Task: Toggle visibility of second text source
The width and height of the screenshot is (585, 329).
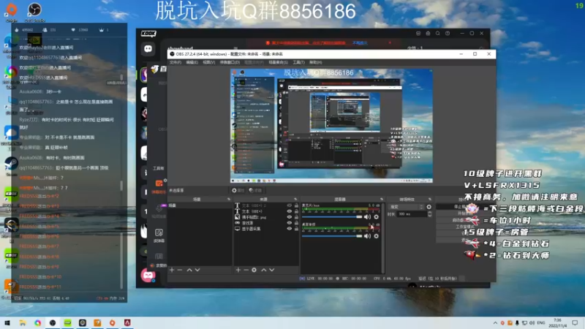Action: [x=289, y=211]
